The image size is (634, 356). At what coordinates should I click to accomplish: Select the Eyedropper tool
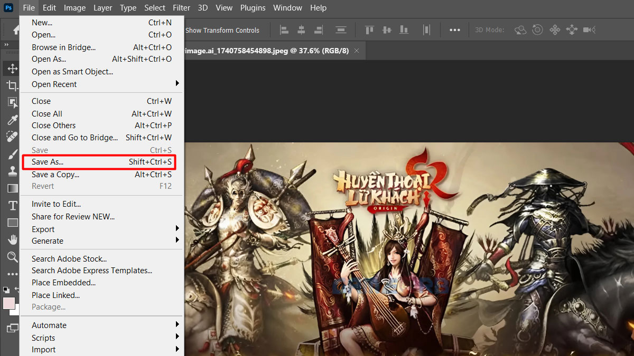[12, 120]
